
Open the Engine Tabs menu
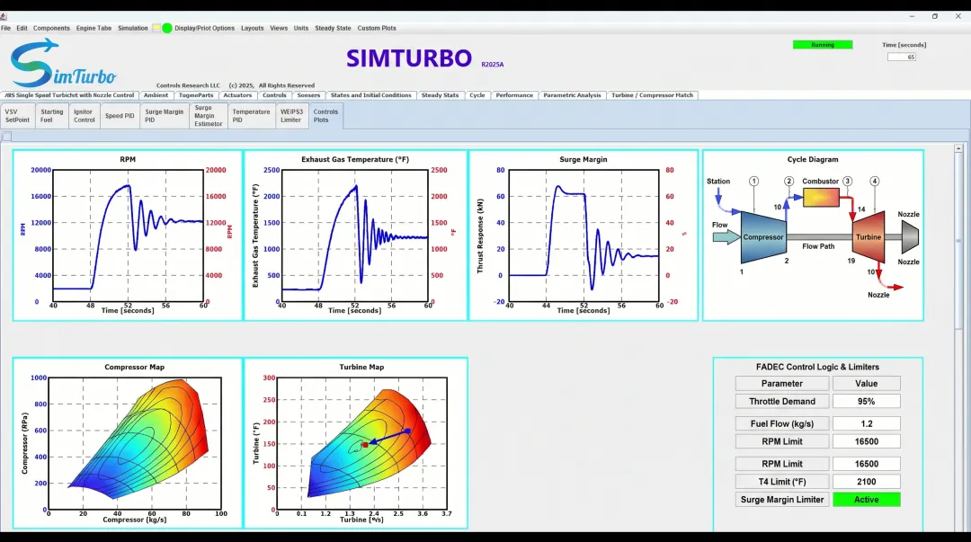click(94, 28)
